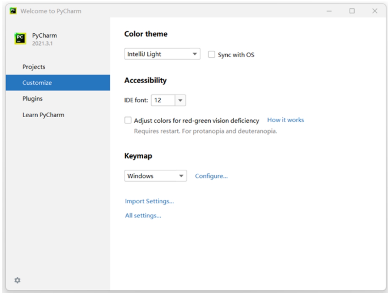Image resolution: width=390 pixels, height=294 pixels.
Task: Open the IntelliJ Light color theme dropdown
Action: tap(162, 54)
